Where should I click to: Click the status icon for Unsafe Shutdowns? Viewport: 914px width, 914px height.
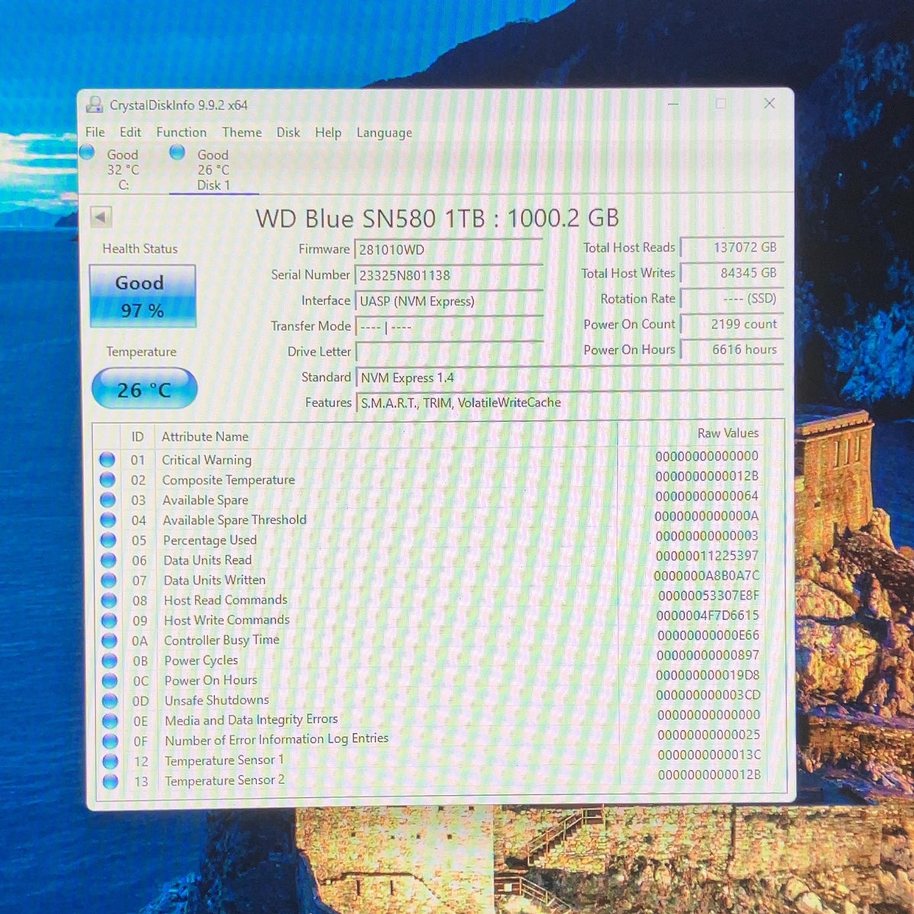point(110,701)
